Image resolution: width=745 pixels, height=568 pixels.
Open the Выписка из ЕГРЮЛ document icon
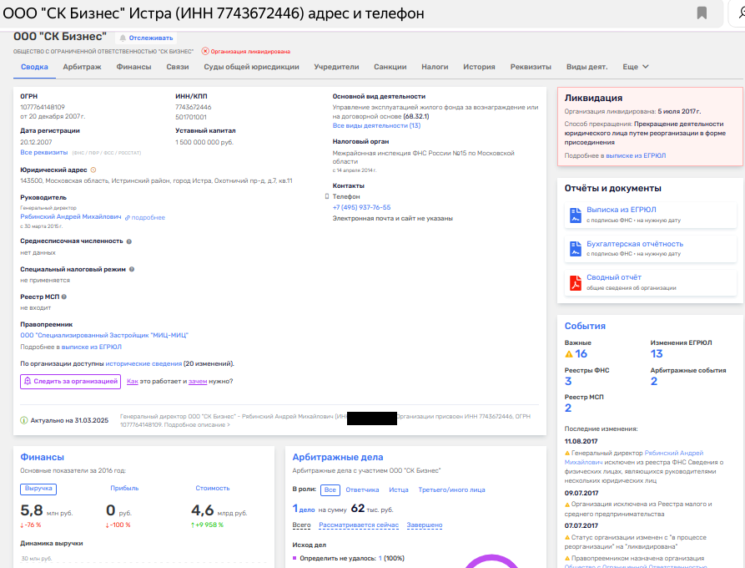pos(575,215)
